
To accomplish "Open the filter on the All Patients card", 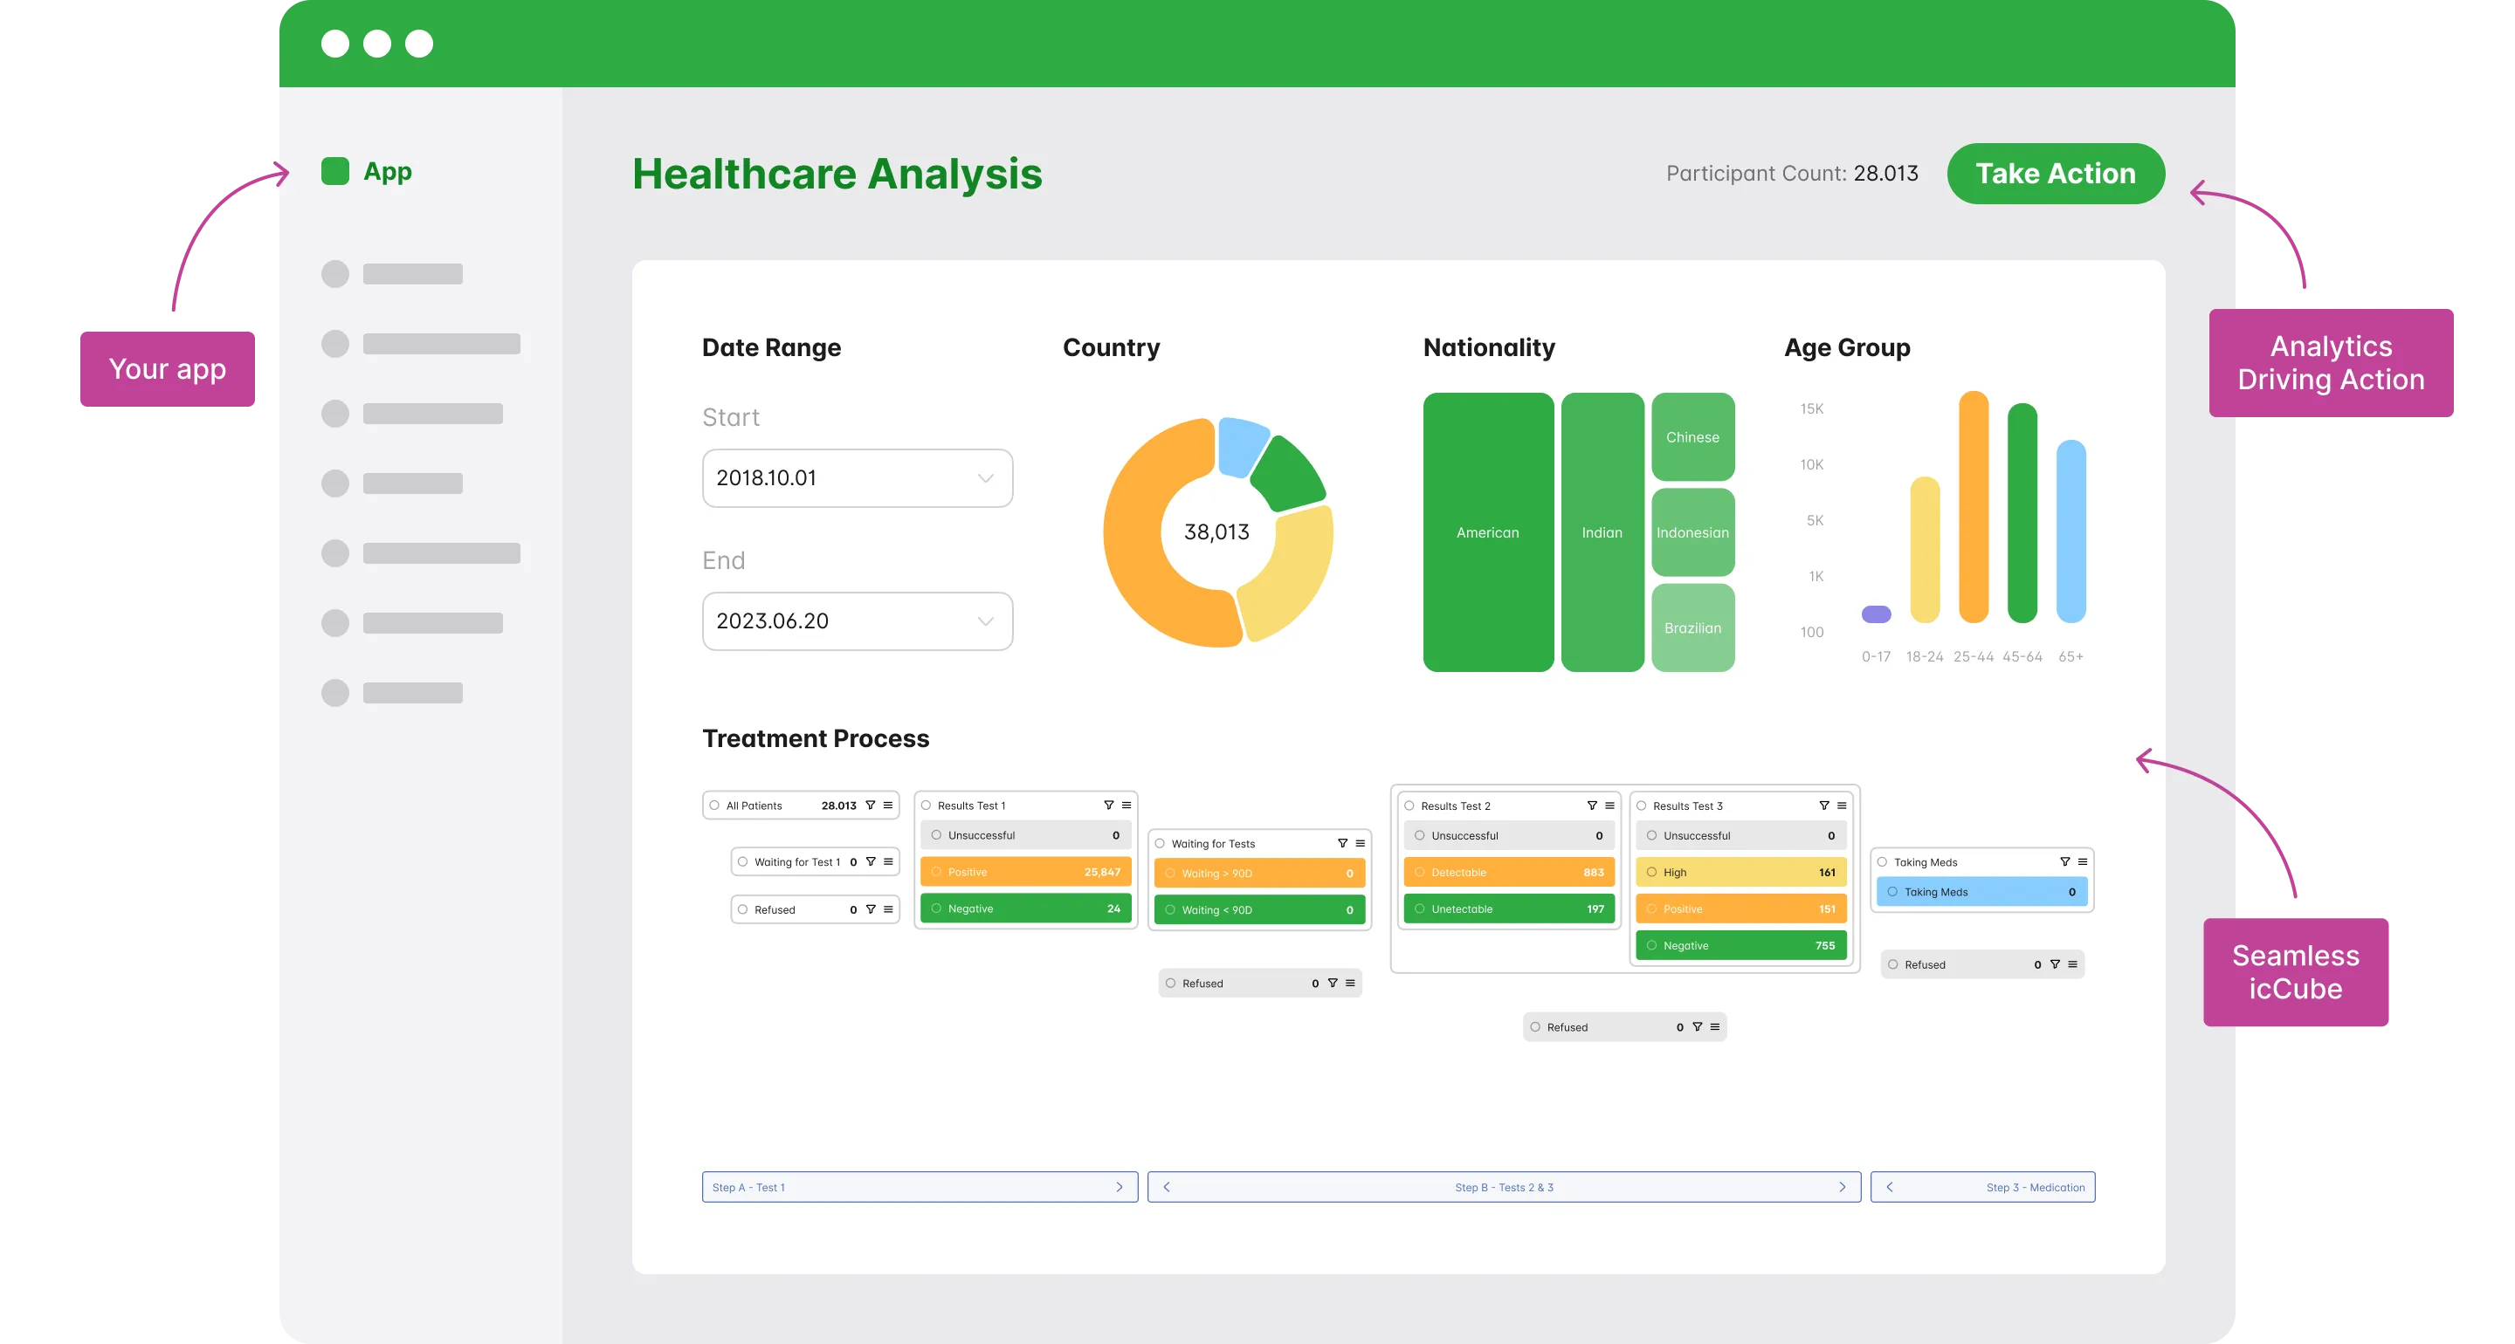I will 870,806.
